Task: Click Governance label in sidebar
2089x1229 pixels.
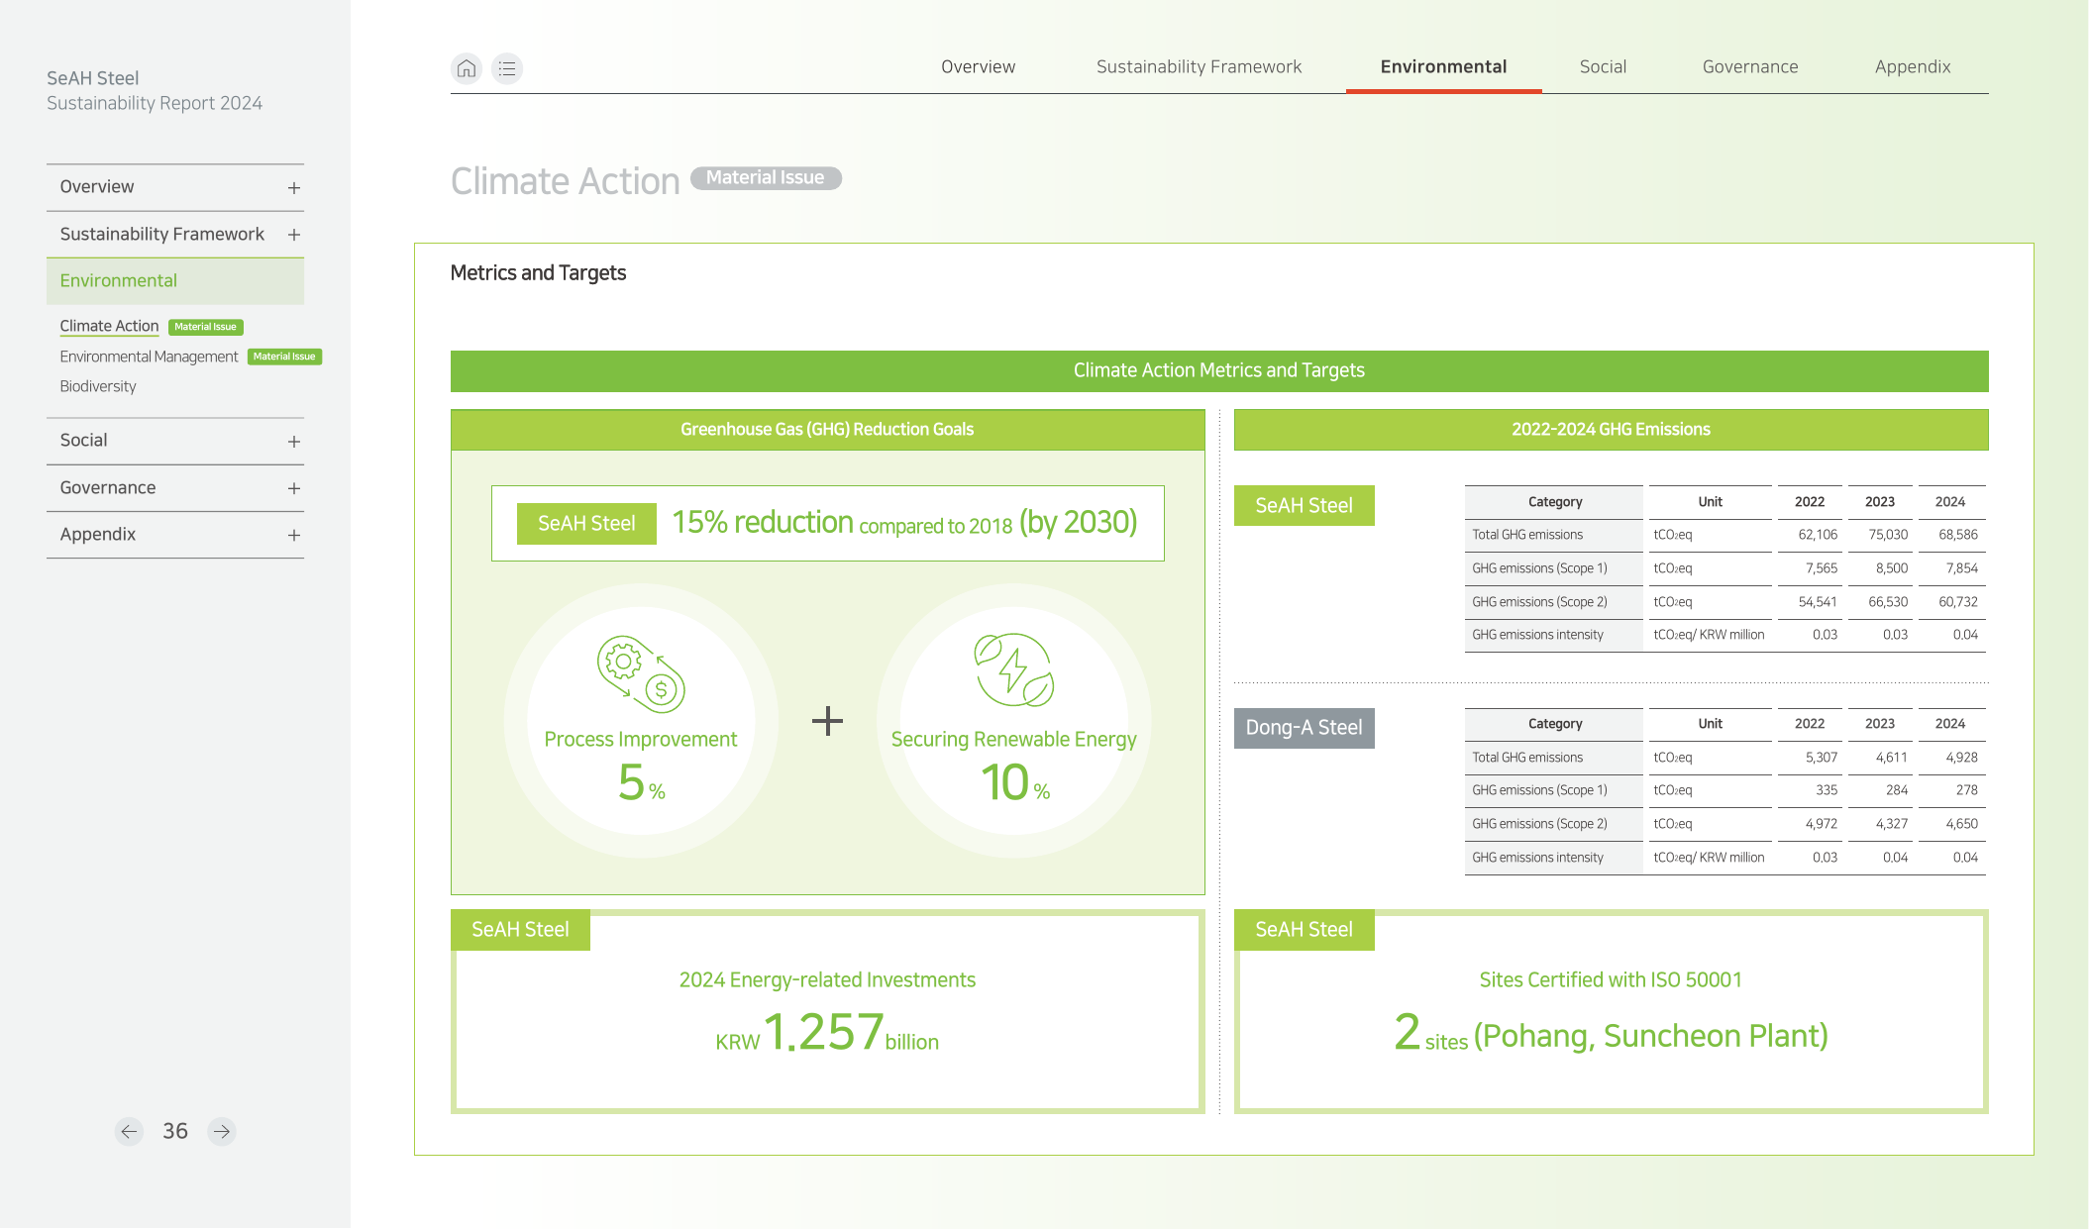Action: (108, 487)
